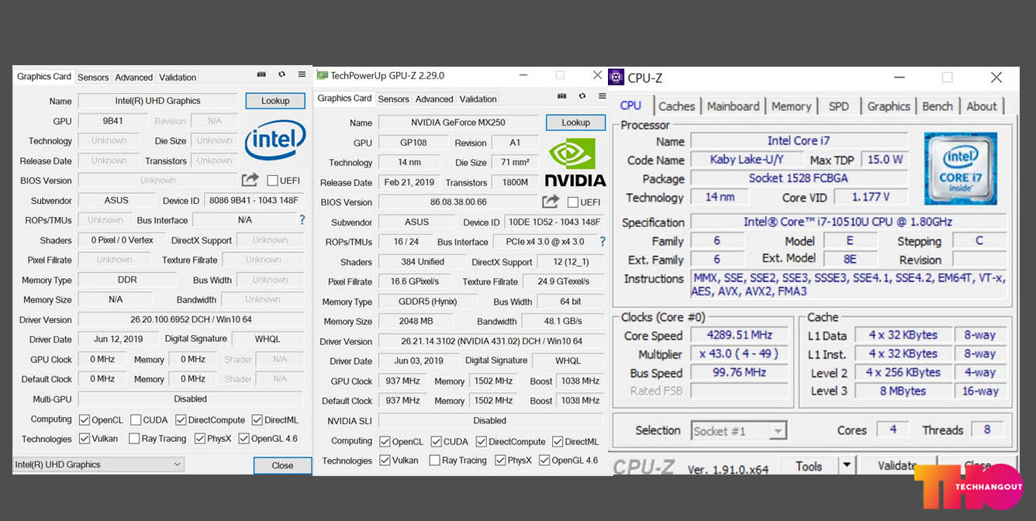Open Advanced tab in NVIDIA GPU-Z
This screenshot has height=521, width=1036.
pos(434,99)
